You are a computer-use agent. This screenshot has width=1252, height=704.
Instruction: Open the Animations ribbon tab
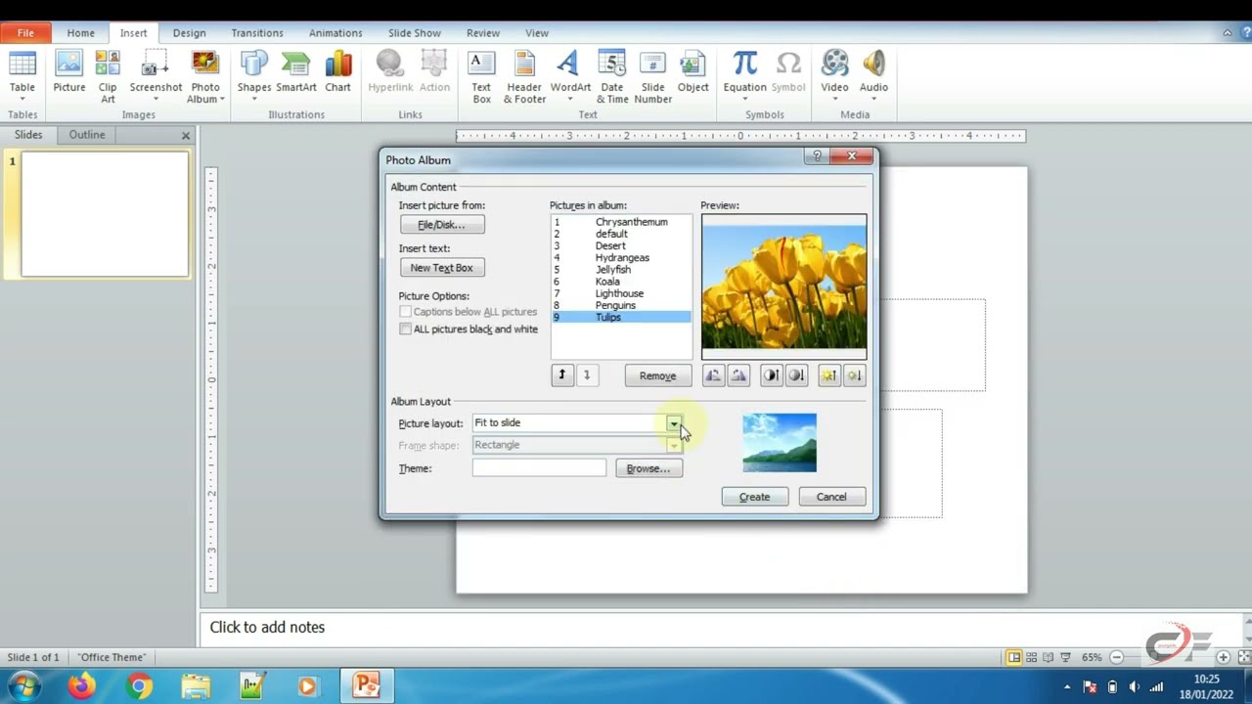pyautogui.click(x=335, y=33)
